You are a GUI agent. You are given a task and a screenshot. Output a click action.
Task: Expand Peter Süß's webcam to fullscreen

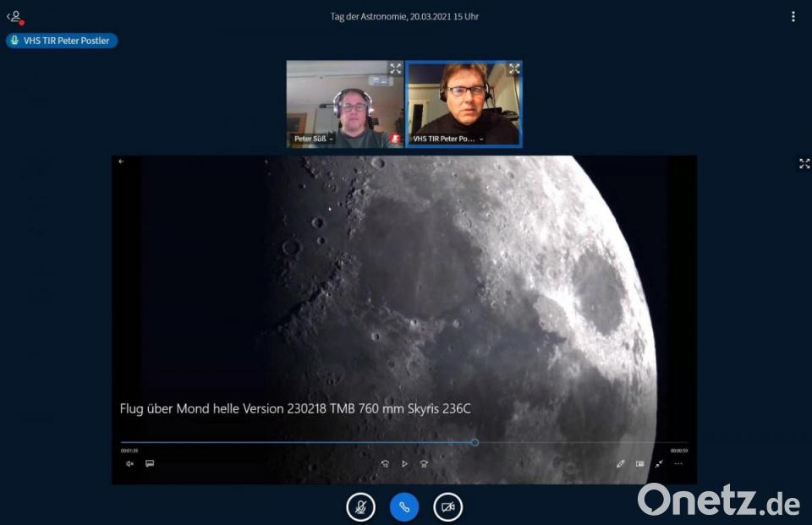(395, 68)
